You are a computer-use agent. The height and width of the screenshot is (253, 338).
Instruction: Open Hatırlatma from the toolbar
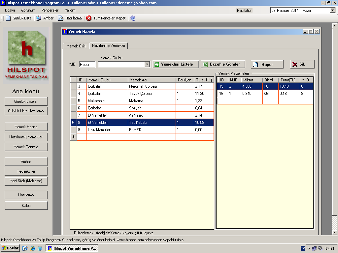click(x=70, y=18)
